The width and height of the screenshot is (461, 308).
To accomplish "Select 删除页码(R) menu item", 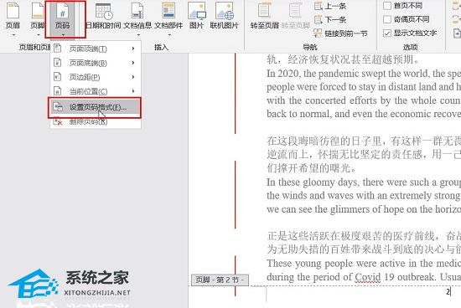I will point(96,121).
